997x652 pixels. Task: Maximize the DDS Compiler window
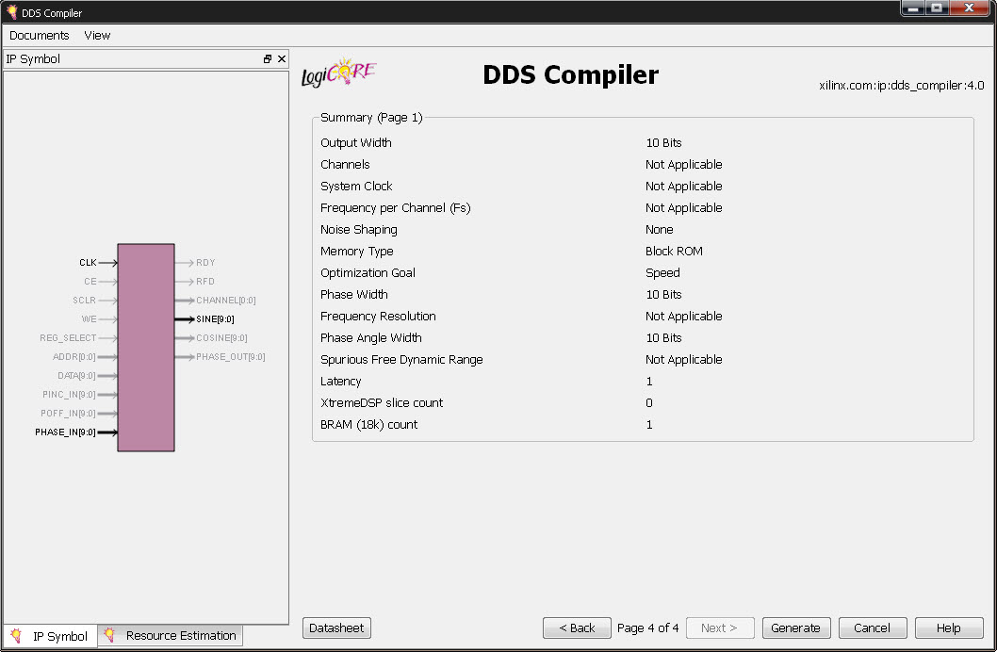tap(937, 8)
